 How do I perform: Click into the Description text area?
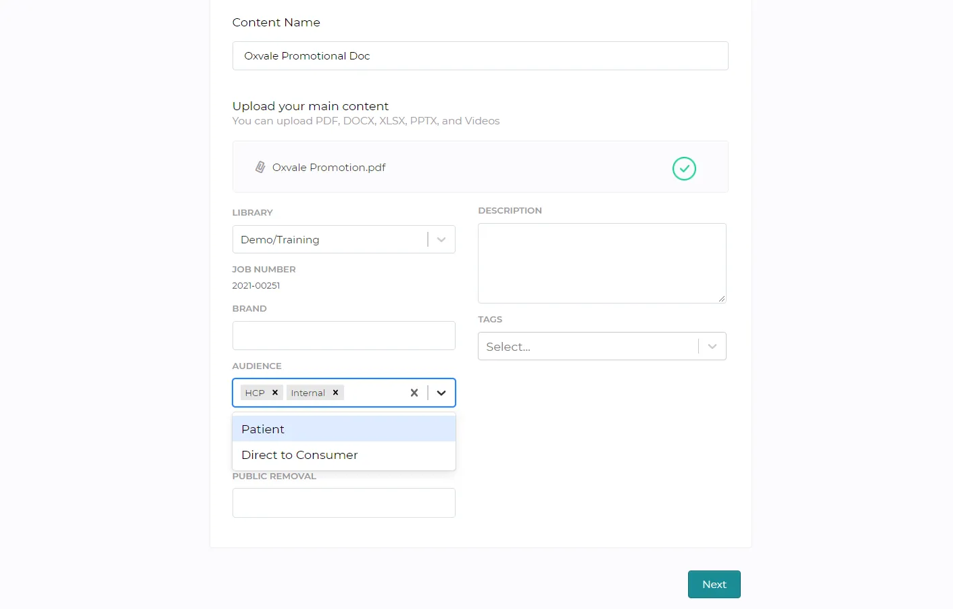(602, 263)
